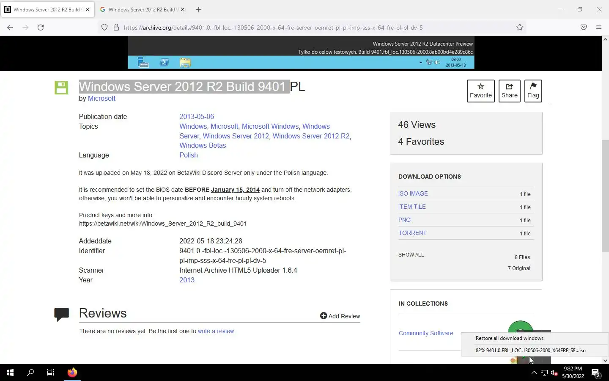Click the network tray icon
Image resolution: width=609 pixels, height=381 pixels.
pyautogui.click(x=544, y=373)
